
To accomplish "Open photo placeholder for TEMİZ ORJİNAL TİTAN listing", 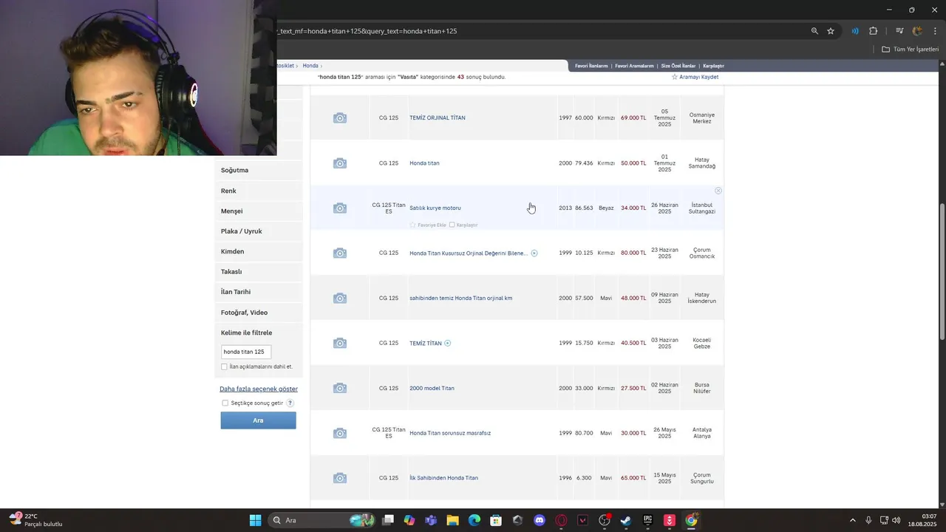I will [339, 118].
